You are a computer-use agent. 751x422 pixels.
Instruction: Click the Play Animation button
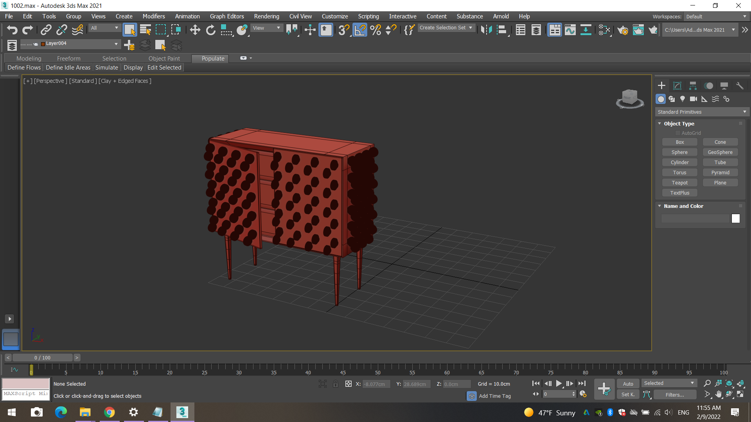[559, 384]
